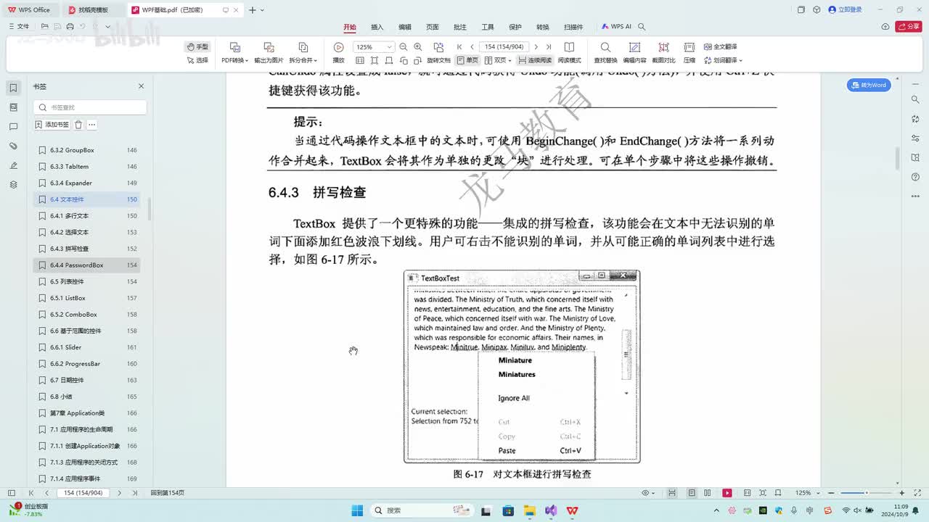Open the Attachments sidebar icon
The image size is (929, 522).
click(x=13, y=146)
